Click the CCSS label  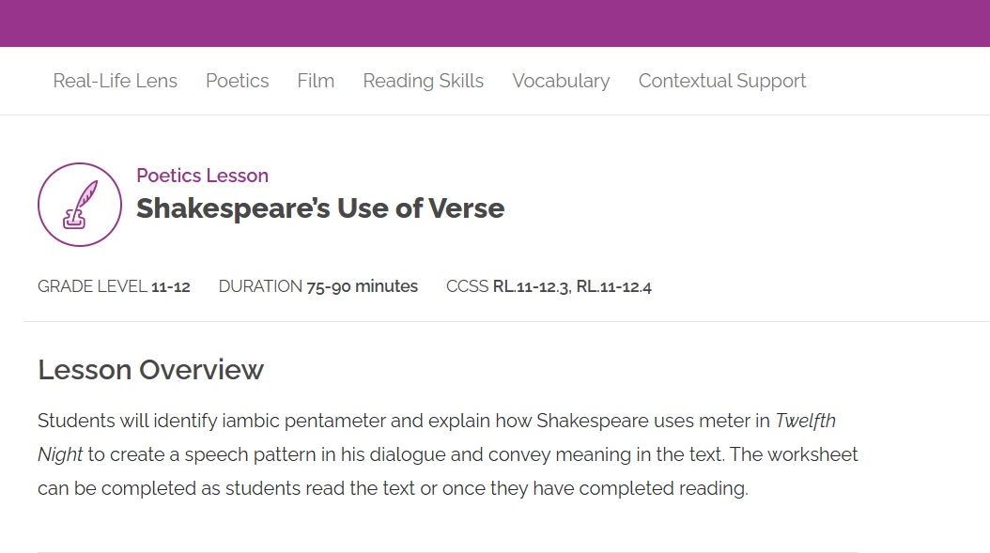click(x=467, y=286)
